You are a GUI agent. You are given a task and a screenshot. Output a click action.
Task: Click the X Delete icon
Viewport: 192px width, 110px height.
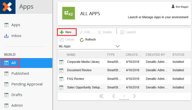(99, 32)
